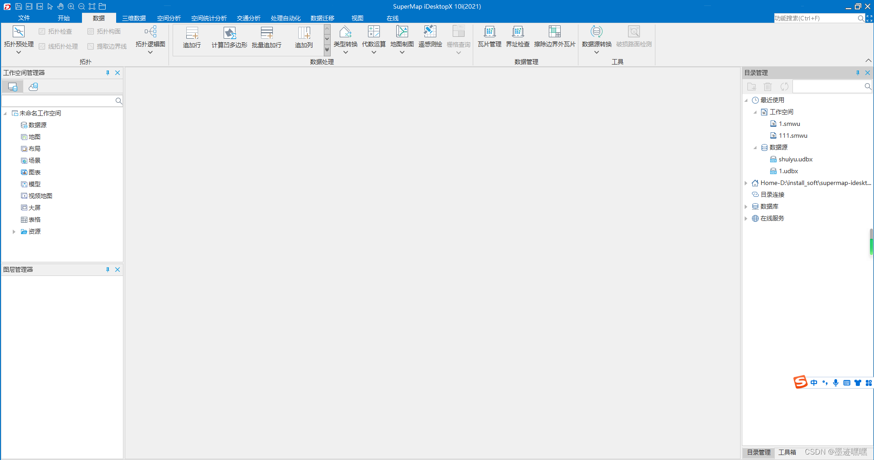The height and width of the screenshot is (460, 874).
Task: Open the 拓扑逻辑图 dropdown arrow
Action: click(x=149, y=52)
